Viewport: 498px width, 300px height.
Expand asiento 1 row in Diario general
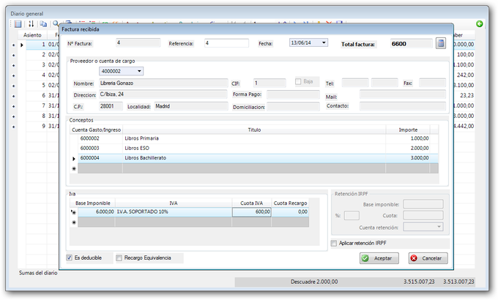pos(13,45)
